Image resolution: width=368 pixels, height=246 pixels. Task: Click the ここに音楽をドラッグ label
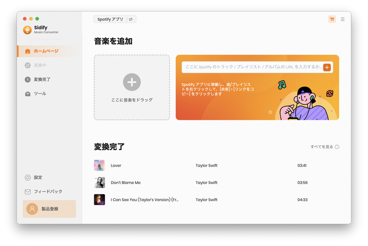point(132,100)
